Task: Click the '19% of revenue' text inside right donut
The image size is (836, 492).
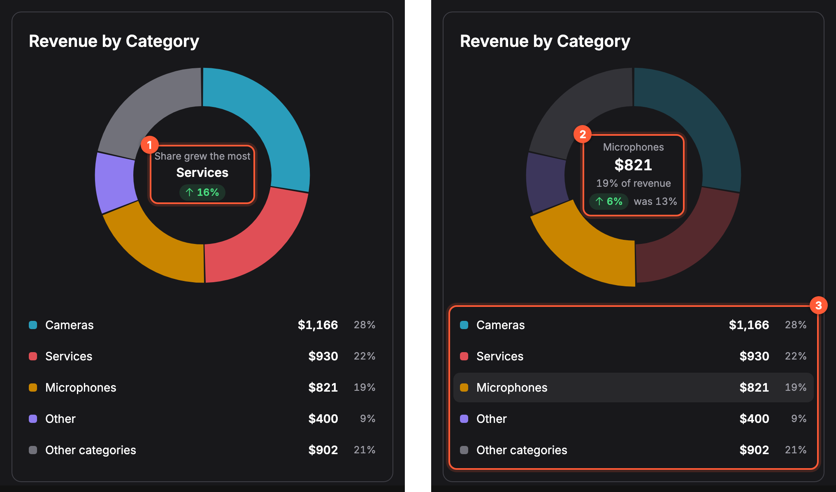Action: (x=634, y=183)
